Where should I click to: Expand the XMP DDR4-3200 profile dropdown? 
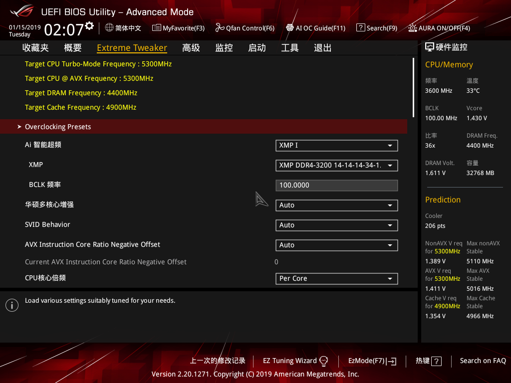click(336, 165)
